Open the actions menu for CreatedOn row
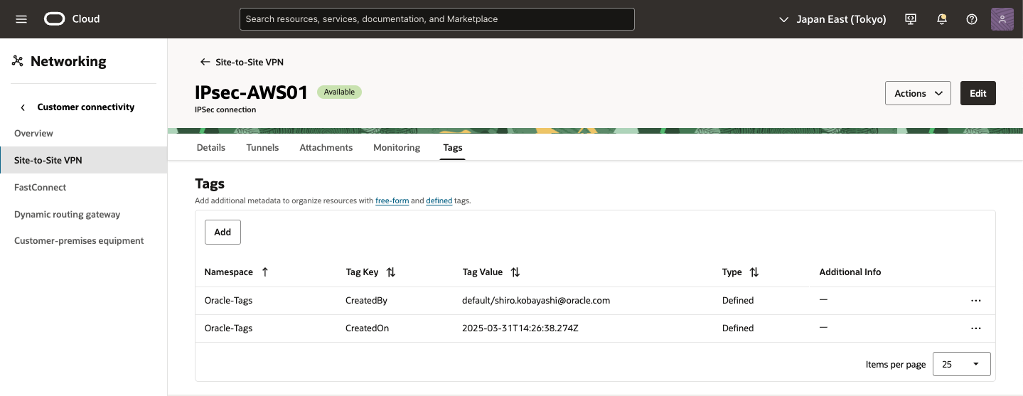The image size is (1023, 396). coord(976,328)
